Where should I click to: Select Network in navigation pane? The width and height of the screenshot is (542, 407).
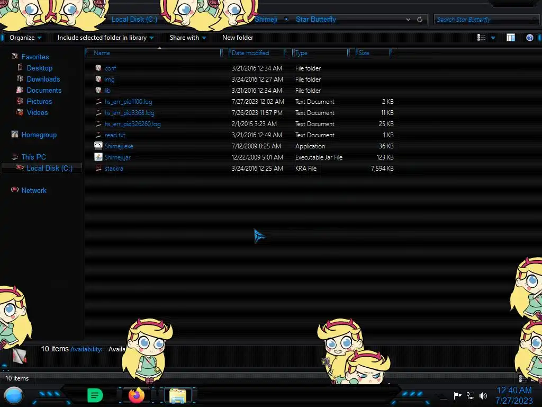coord(34,190)
